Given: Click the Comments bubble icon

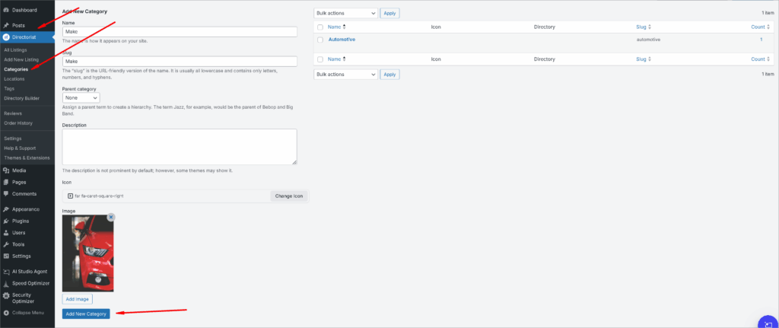Looking at the screenshot, I should (6, 194).
